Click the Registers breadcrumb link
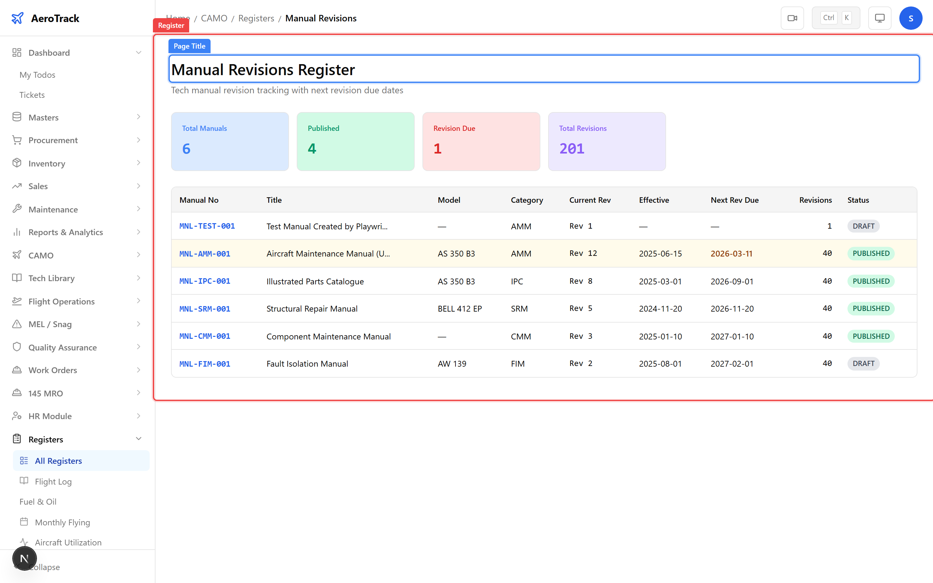The width and height of the screenshot is (933, 583). (256, 18)
